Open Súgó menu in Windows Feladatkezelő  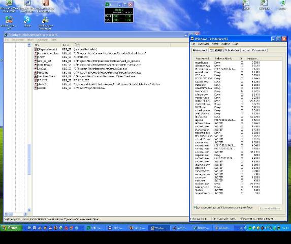click(235, 44)
